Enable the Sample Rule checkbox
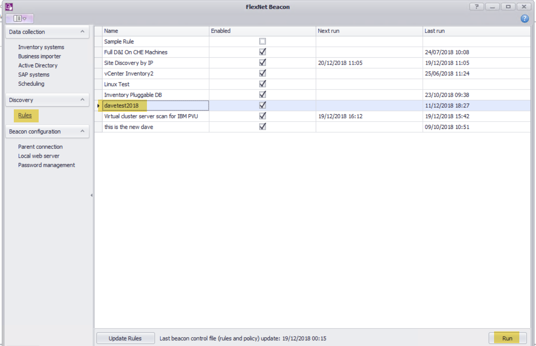Viewport: 536px width, 346px height. (263, 41)
